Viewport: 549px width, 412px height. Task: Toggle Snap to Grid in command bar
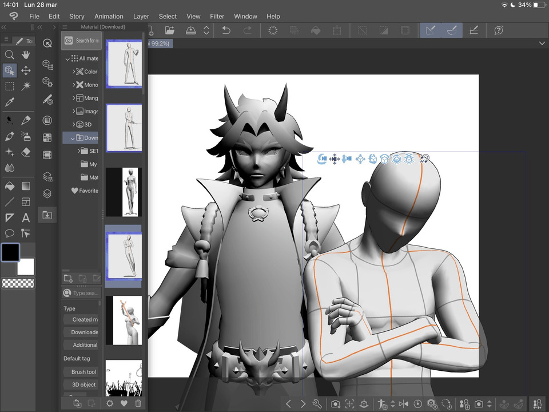[474, 30]
